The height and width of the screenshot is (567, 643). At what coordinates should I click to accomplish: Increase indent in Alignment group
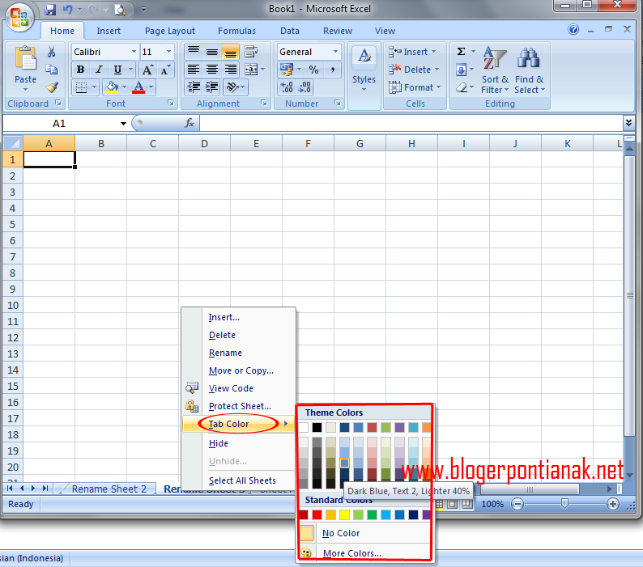pyautogui.click(x=211, y=87)
